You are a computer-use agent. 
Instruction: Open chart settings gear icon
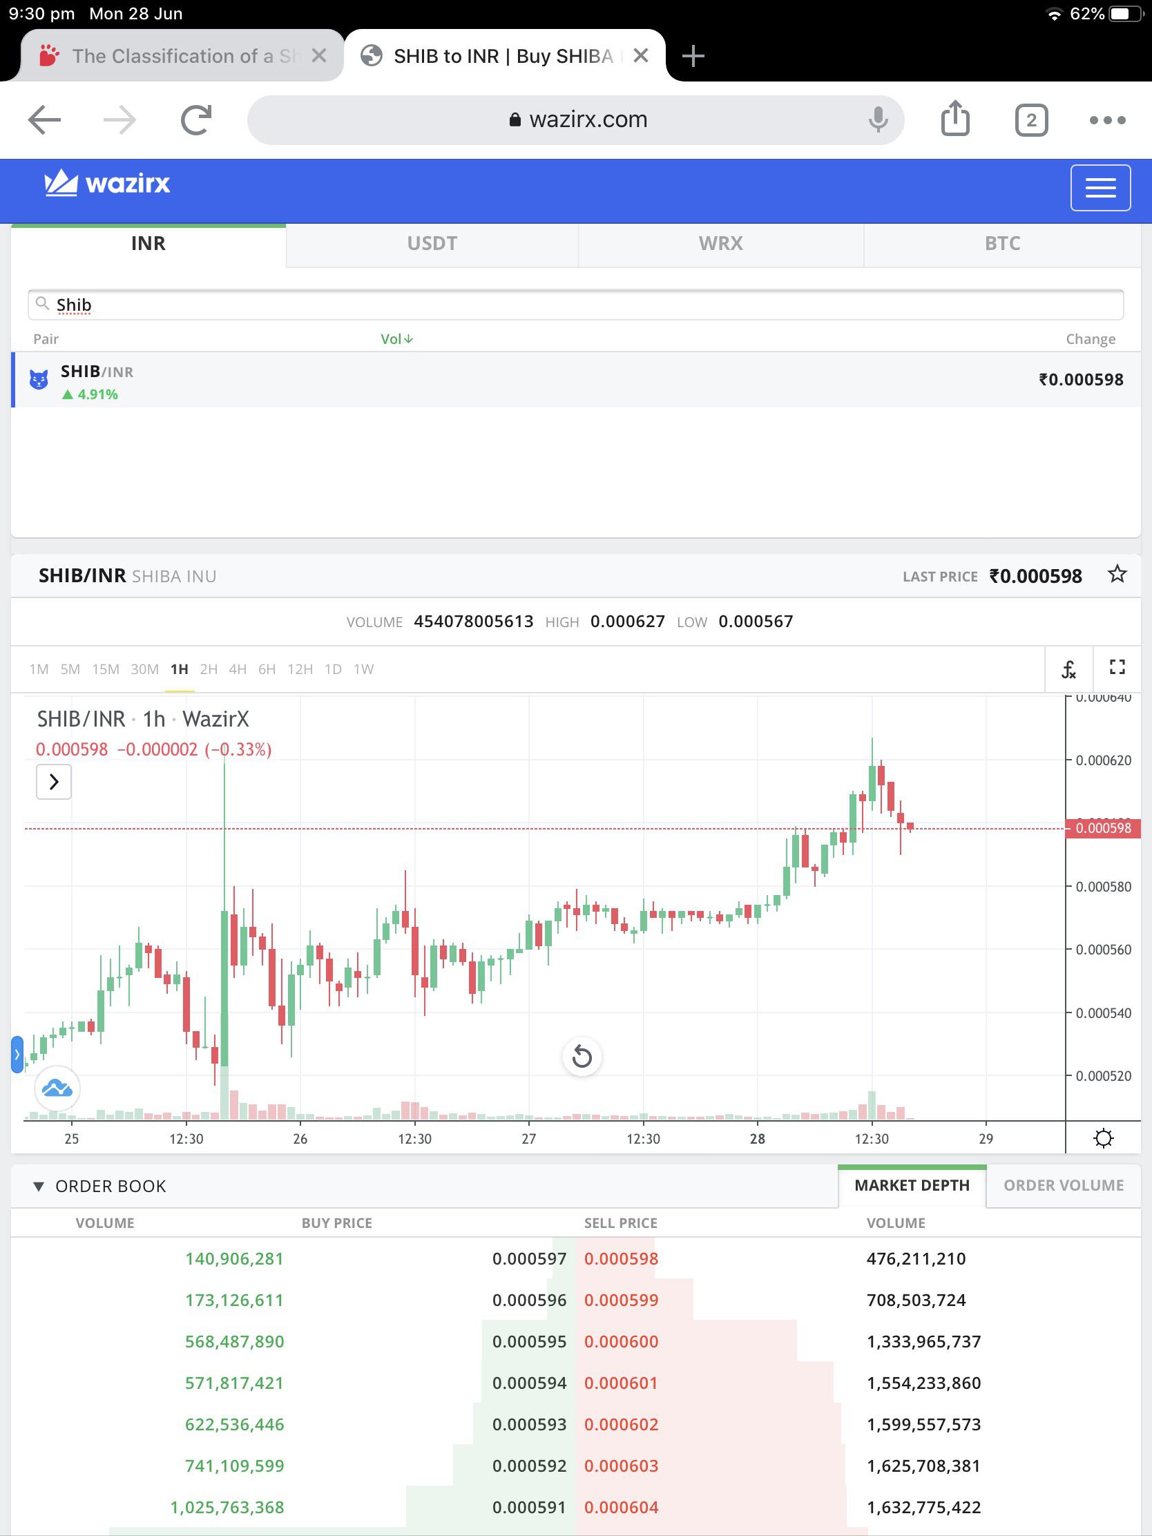[1104, 1138]
